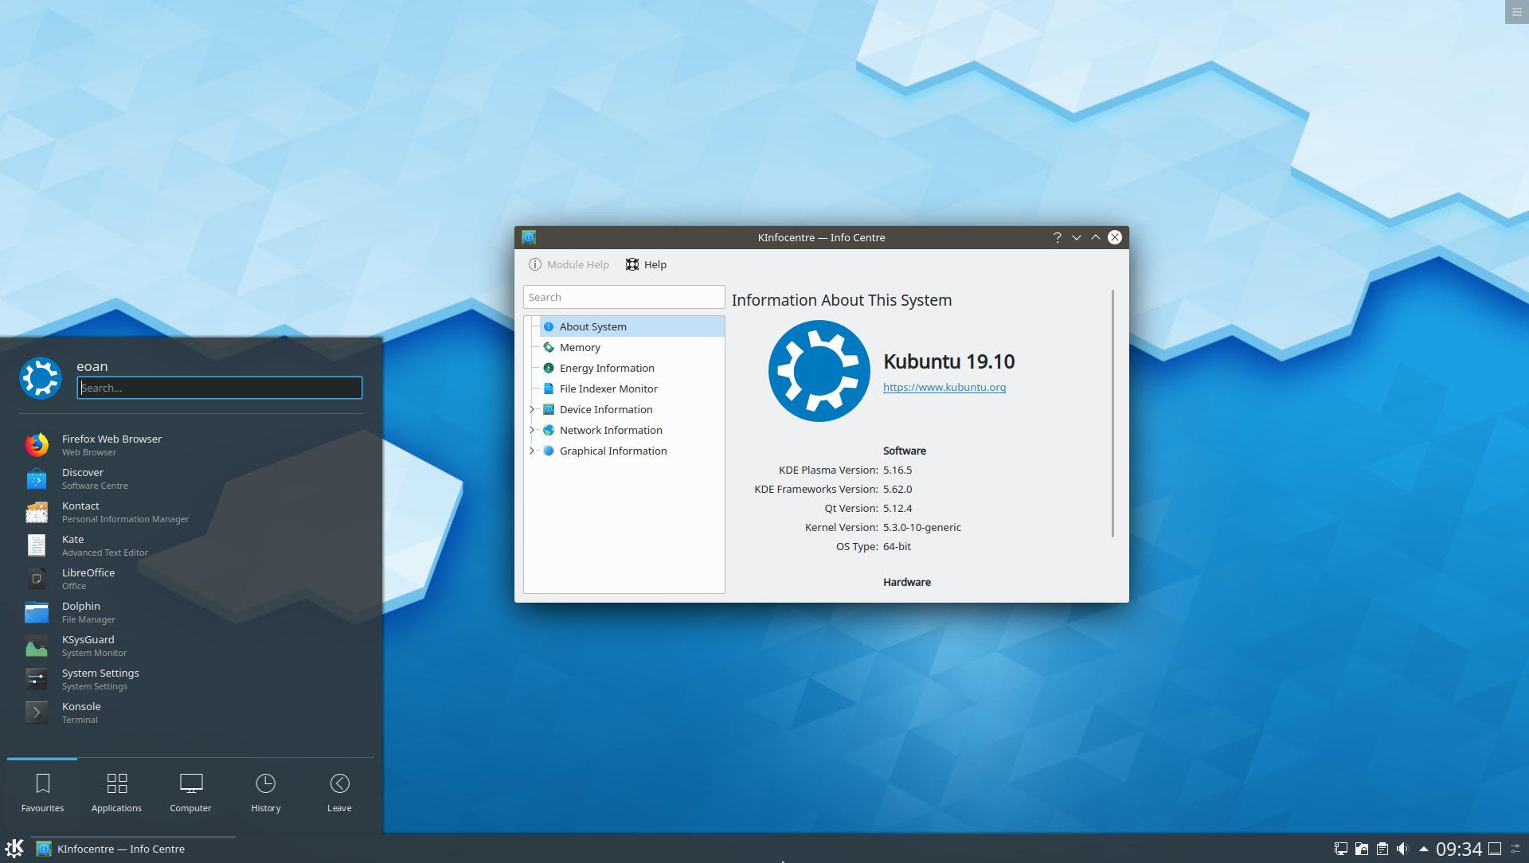
Task: Click the Discover Software Centre icon
Action: [x=37, y=478]
